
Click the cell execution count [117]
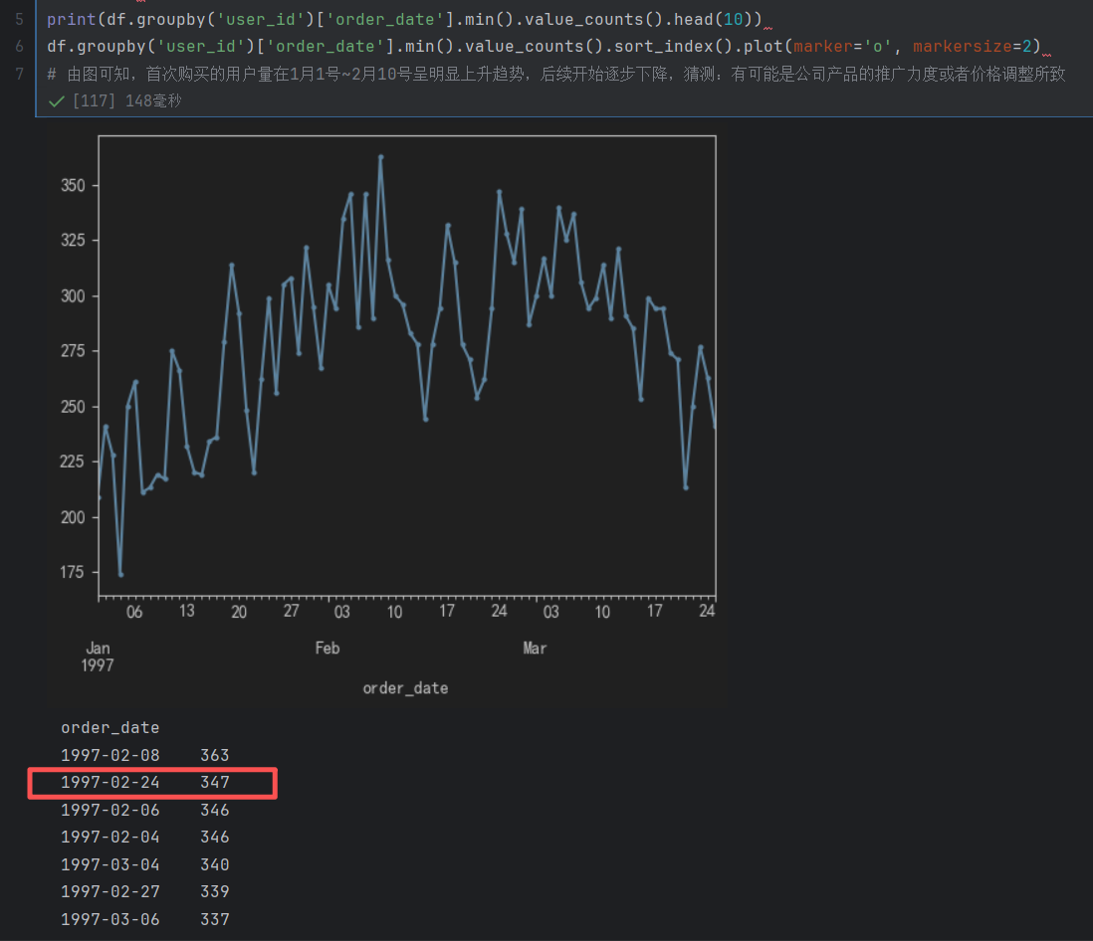point(94,101)
